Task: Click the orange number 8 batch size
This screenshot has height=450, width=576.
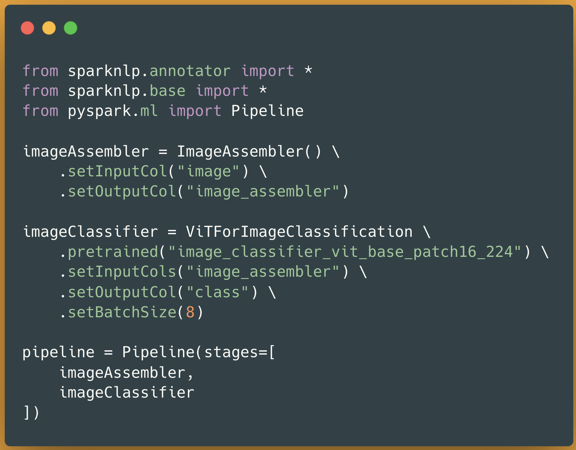Action: pos(190,312)
